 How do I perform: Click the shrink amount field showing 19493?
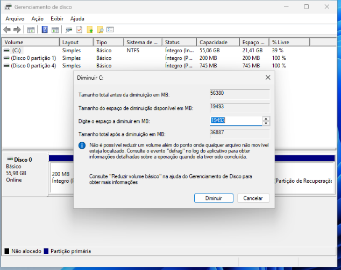tap(236, 121)
